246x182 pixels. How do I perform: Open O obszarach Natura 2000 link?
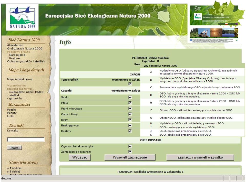tap(25, 48)
